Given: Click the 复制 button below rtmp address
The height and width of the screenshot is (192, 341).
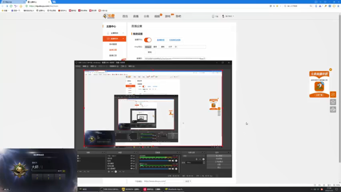Looking at the screenshot, I should (x=150, y=52).
